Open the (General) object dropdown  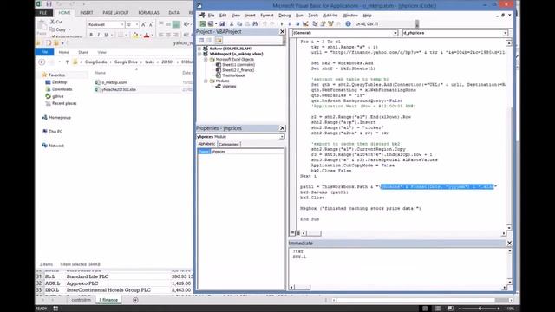[x=395, y=33]
